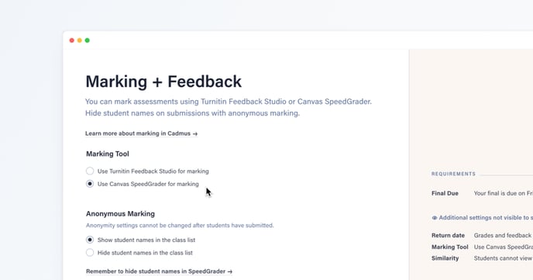Click the yellow minimize window dot
The width and height of the screenshot is (533, 280).
(80, 40)
